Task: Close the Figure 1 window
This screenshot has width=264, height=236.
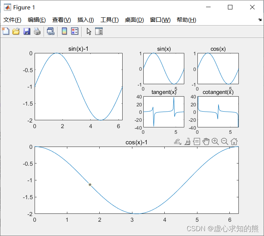Action: click(252, 7)
